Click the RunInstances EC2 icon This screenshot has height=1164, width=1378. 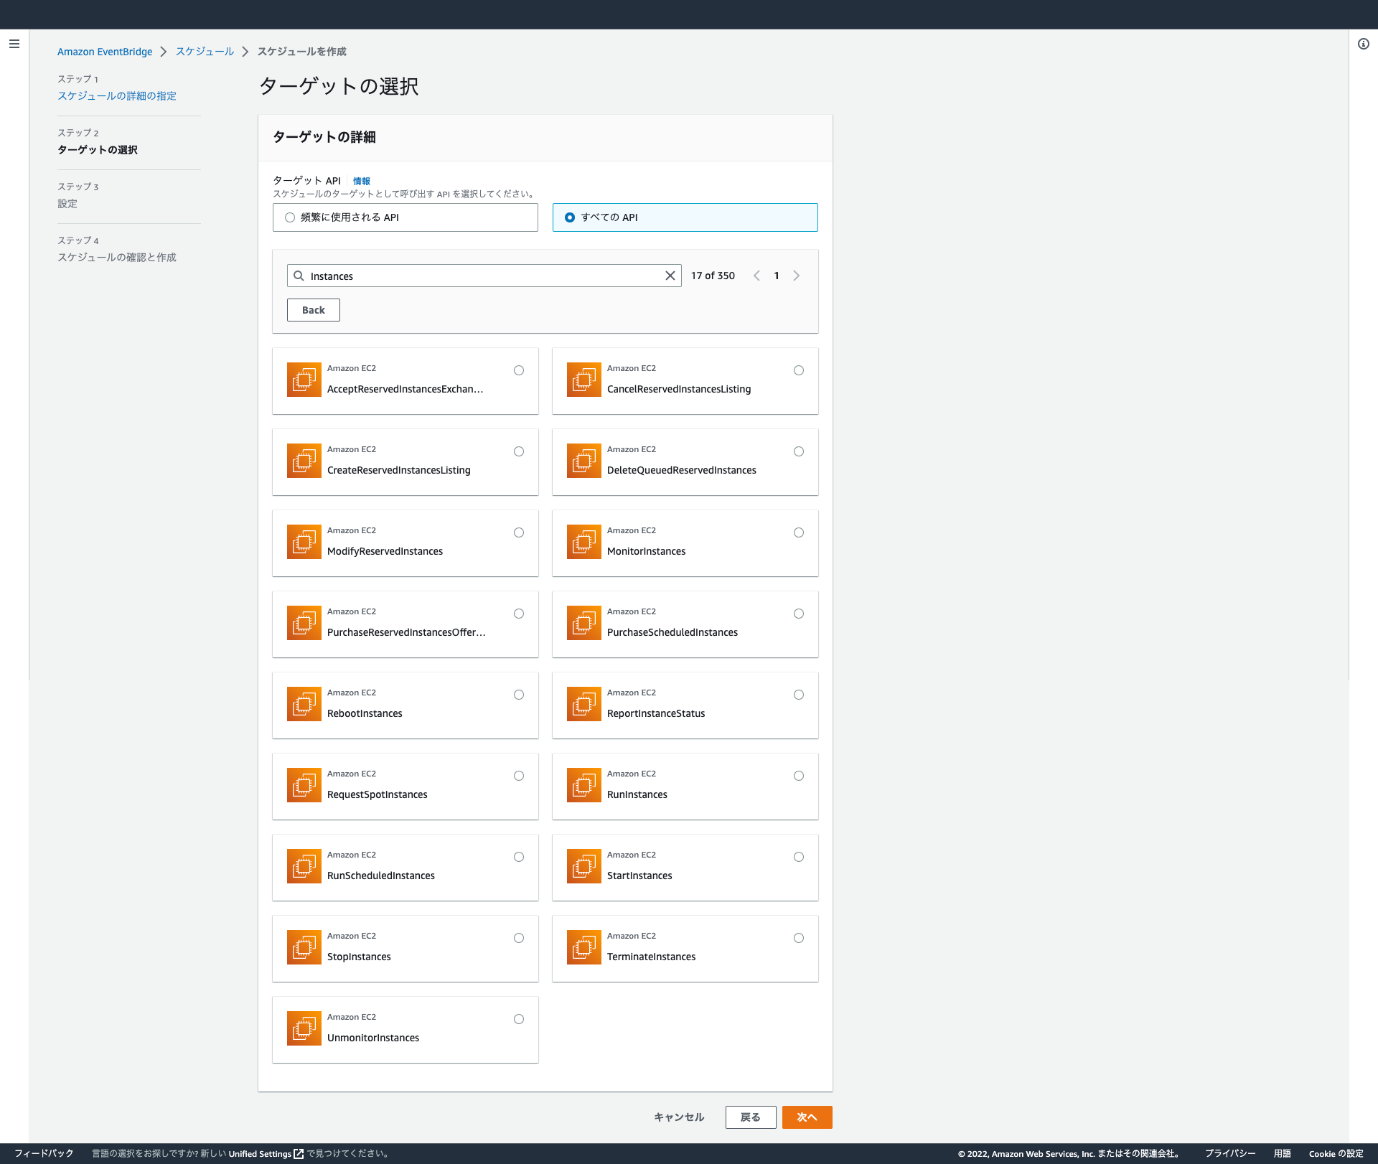[x=584, y=785]
